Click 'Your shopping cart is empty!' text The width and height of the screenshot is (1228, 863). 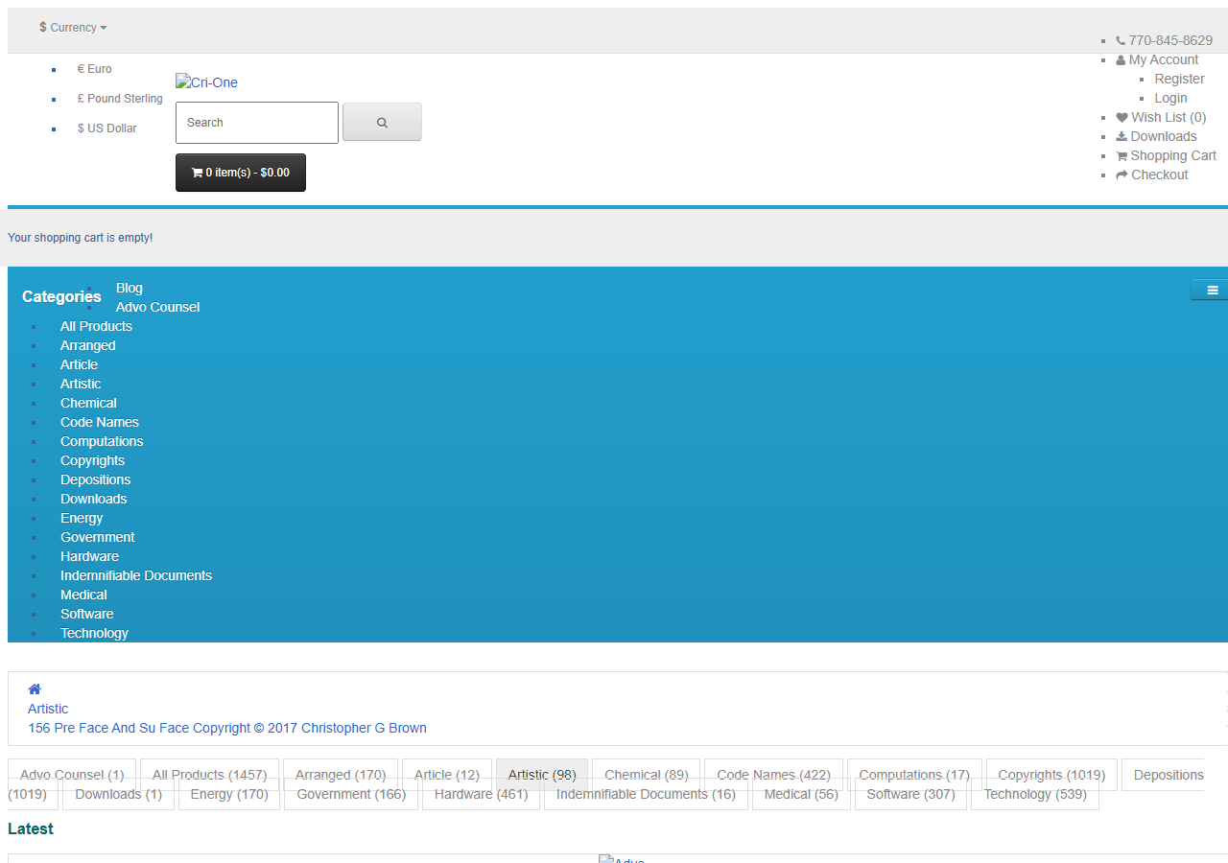(x=80, y=238)
